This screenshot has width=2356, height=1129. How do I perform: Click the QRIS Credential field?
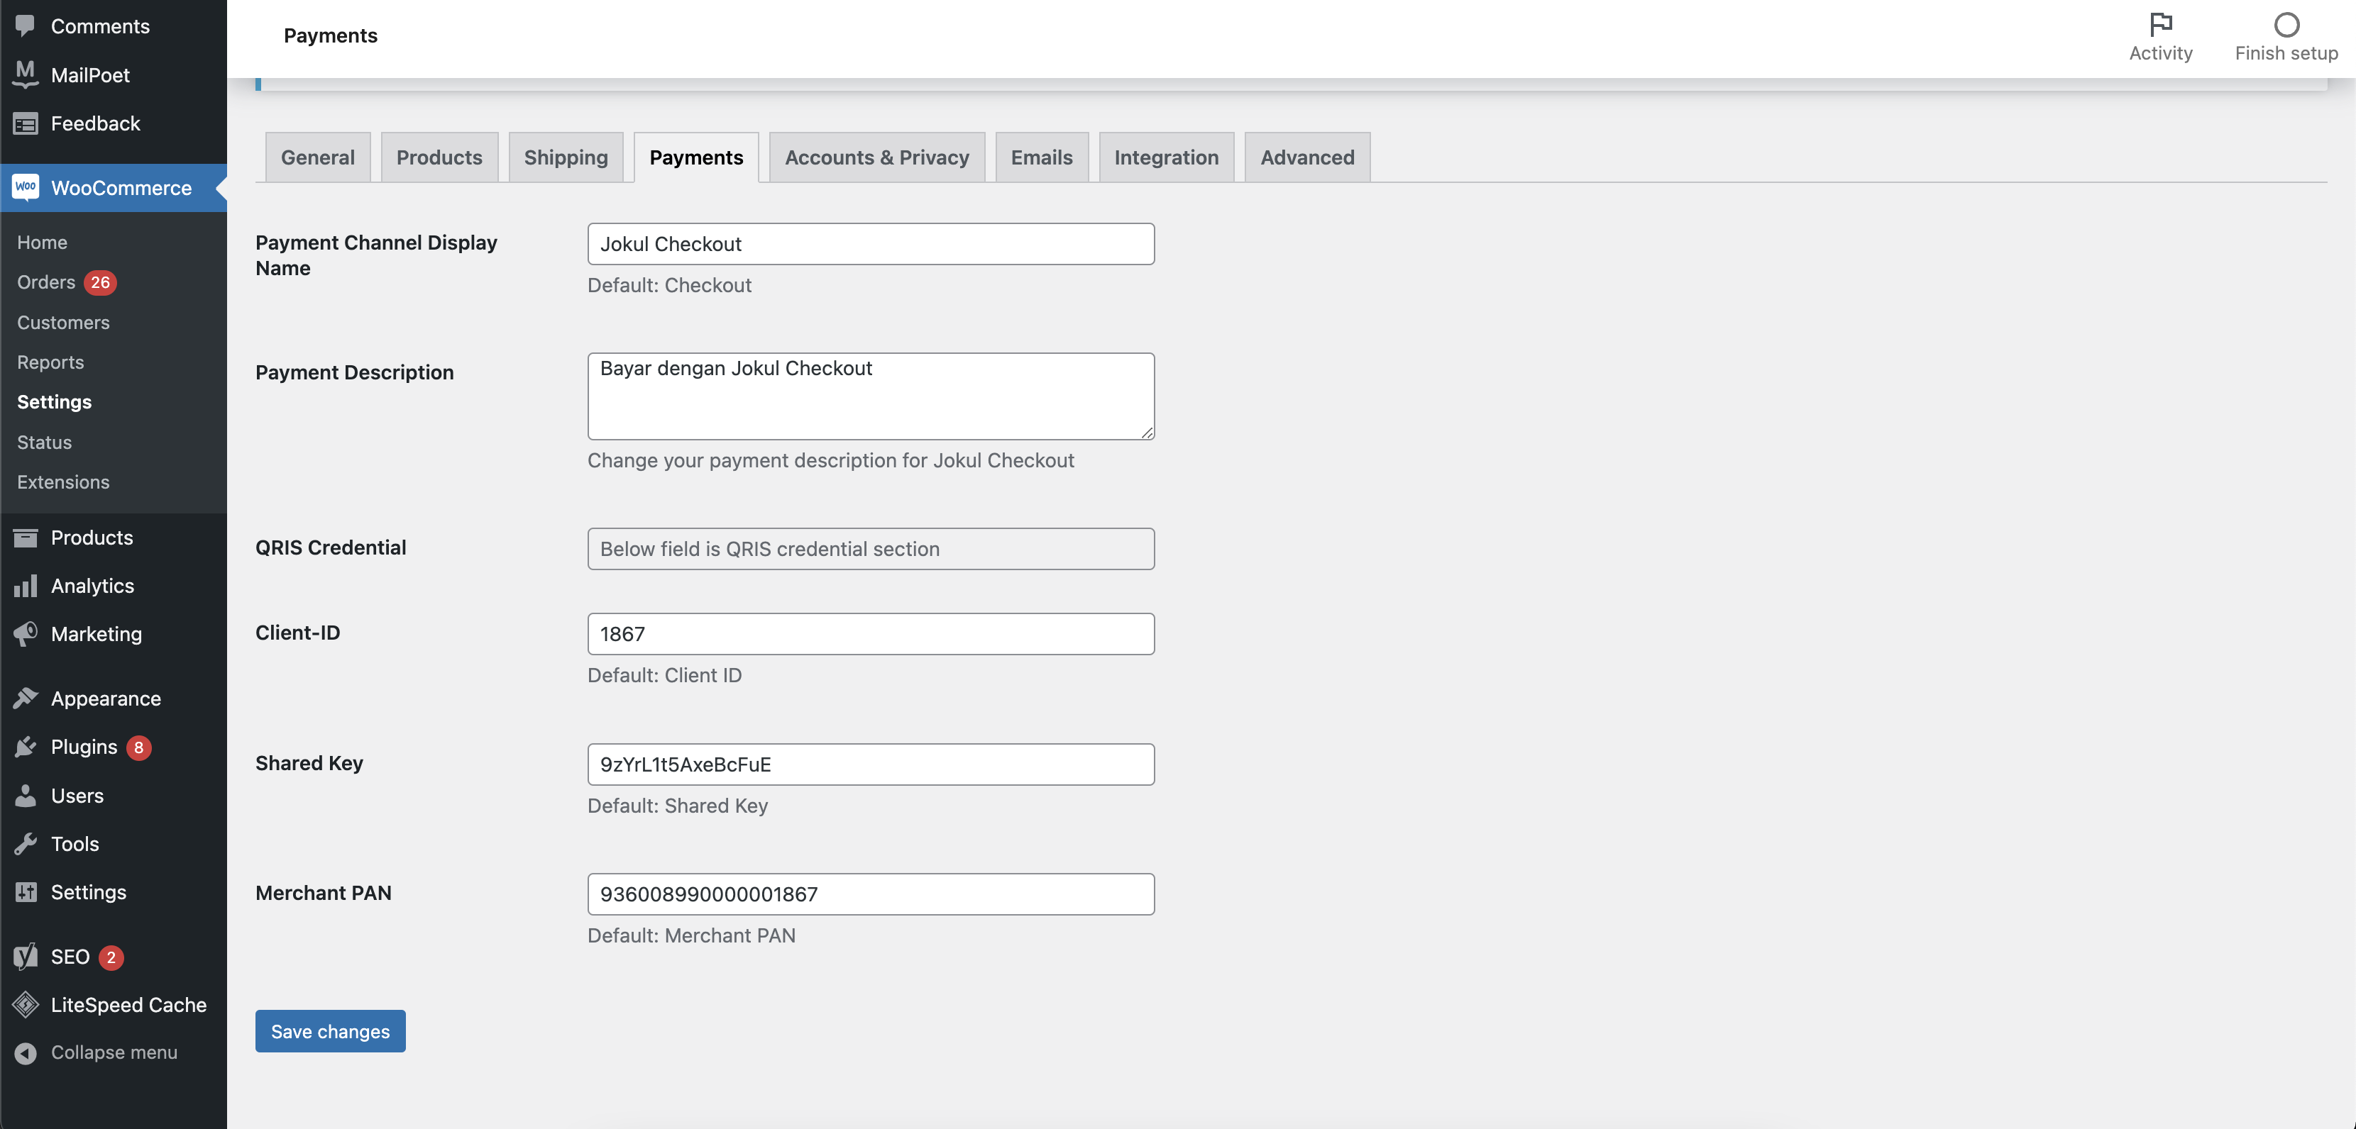[871, 547]
